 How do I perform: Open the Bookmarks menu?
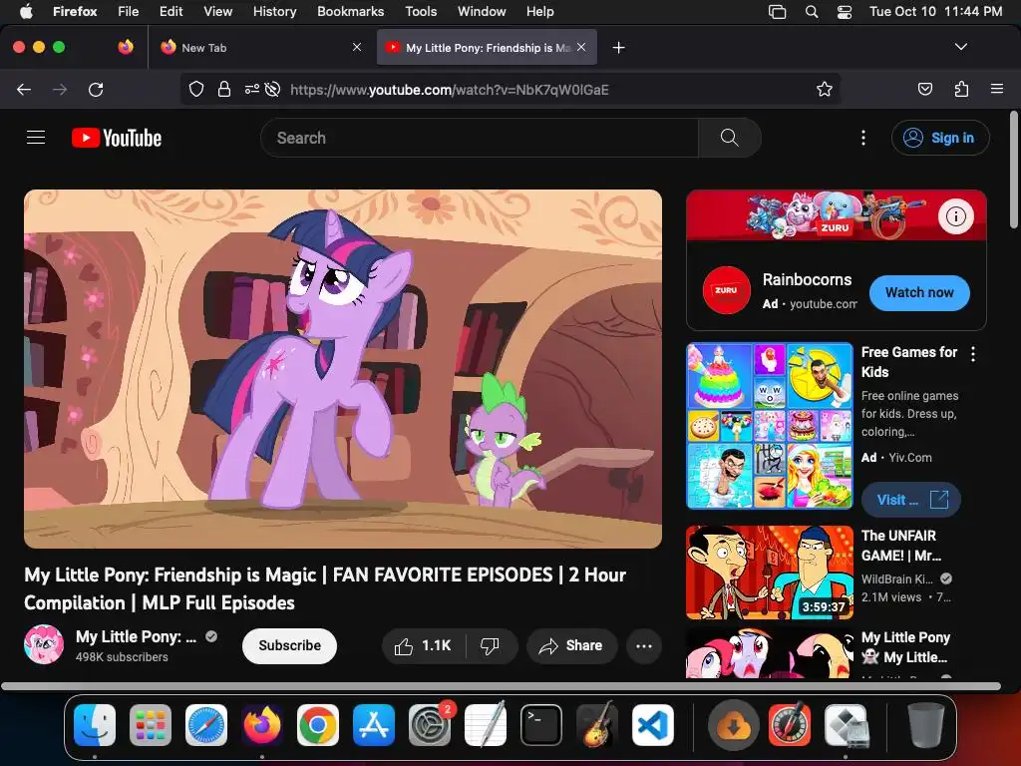point(350,11)
